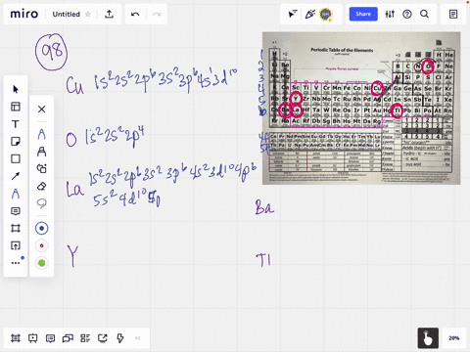Screen dimensions: 470x352
Task: Open the help question mark icon
Action: pos(407,14)
